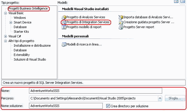Toggle Crea directory per soluzione checkbox

click(108, 106)
